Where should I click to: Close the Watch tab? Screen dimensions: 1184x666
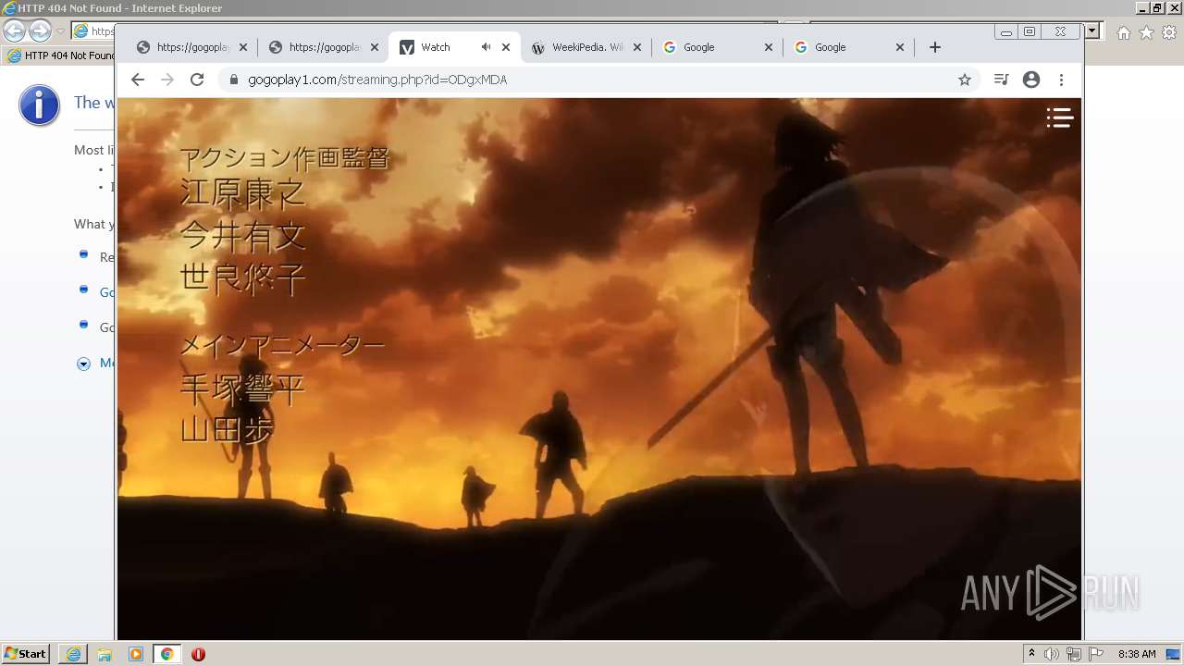(x=506, y=47)
